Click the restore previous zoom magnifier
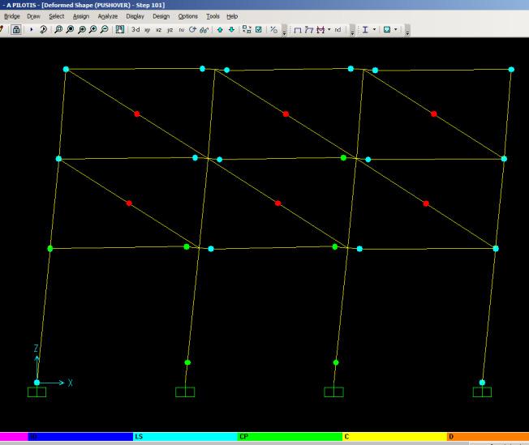This screenshot has width=529, height=445. [x=81, y=30]
